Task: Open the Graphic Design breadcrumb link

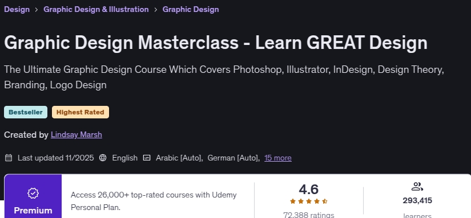Action: (x=191, y=9)
